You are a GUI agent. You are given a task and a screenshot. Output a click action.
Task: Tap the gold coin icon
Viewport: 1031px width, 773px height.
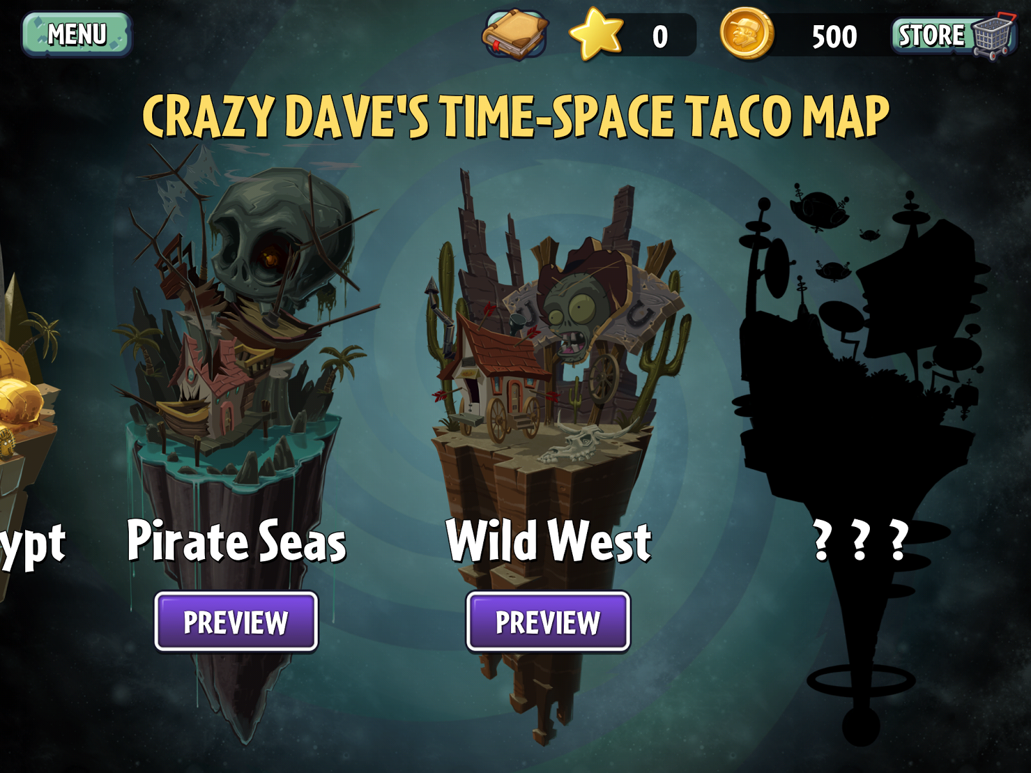click(x=746, y=33)
